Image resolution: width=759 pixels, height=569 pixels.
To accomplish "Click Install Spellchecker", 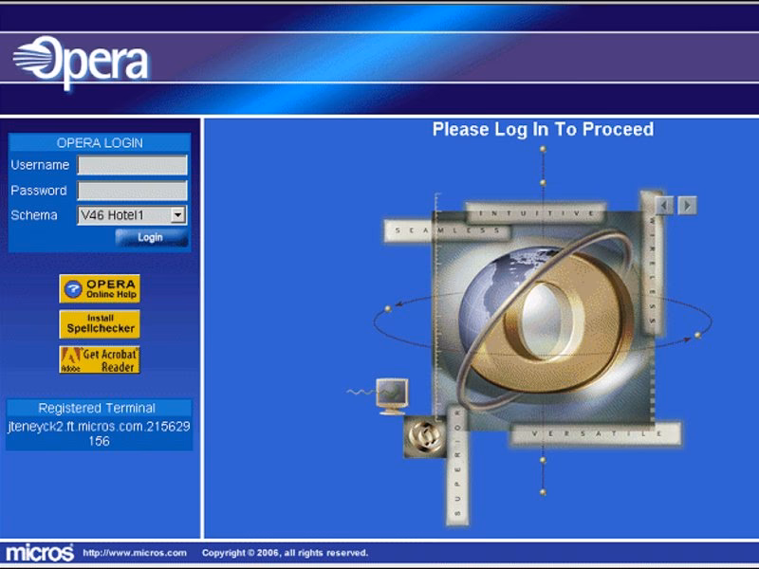I will [102, 322].
